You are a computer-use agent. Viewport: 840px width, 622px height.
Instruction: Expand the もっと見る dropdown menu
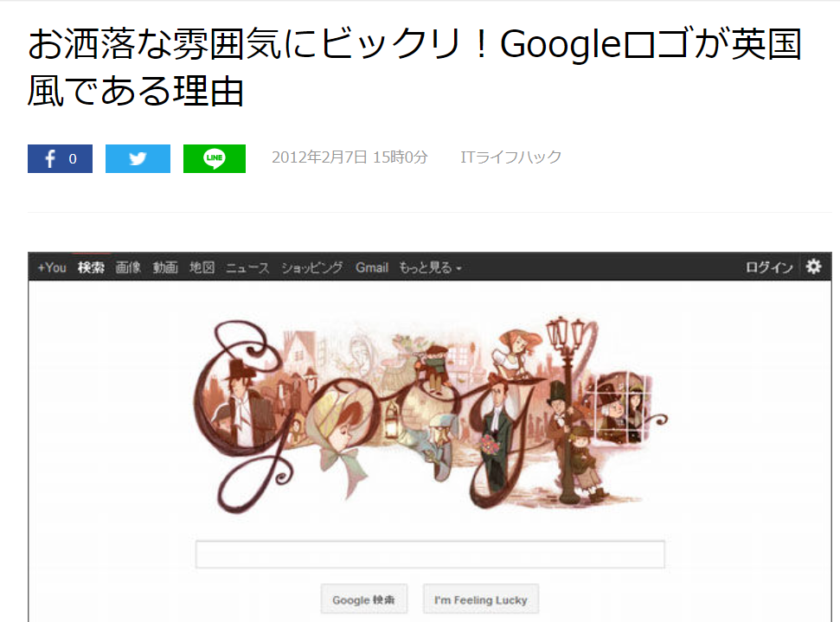pos(430,267)
